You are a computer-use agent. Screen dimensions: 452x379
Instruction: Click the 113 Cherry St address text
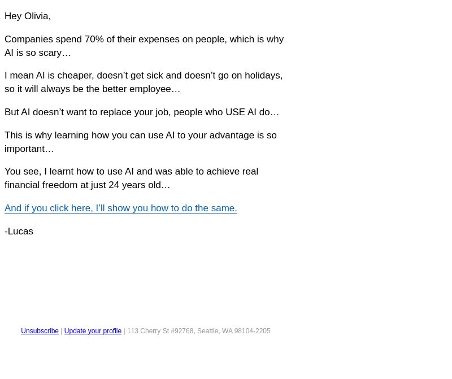(199, 331)
